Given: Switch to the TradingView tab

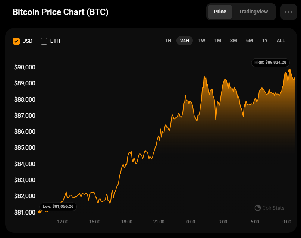Looking at the screenshot, I should pos(253,12).
